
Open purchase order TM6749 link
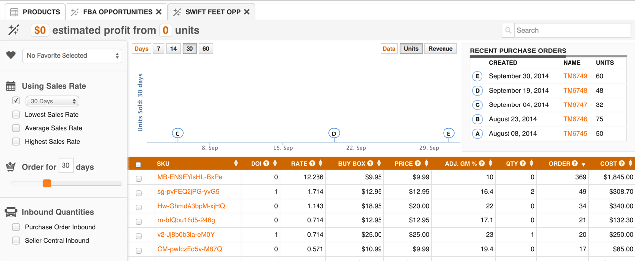click(x=575, y=76)
